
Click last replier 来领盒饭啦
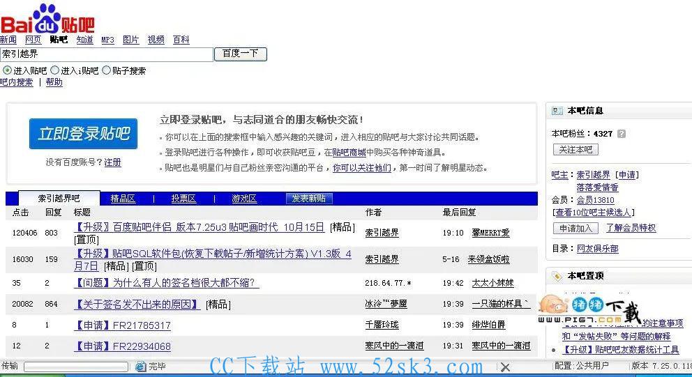click(x=488, y=259)
